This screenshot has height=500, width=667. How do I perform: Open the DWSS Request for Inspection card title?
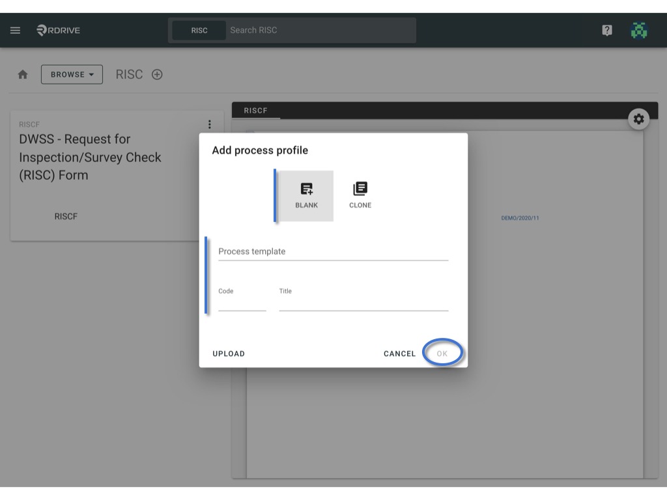click(x=90, y=157)
